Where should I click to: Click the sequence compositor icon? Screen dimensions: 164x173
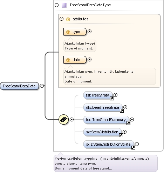click(63, 119)
